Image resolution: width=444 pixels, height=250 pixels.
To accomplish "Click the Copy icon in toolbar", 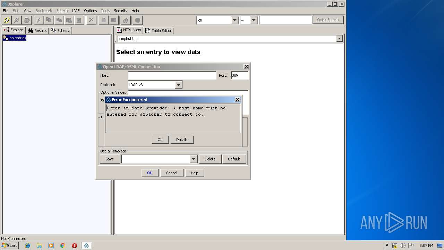I will [49, 20].
